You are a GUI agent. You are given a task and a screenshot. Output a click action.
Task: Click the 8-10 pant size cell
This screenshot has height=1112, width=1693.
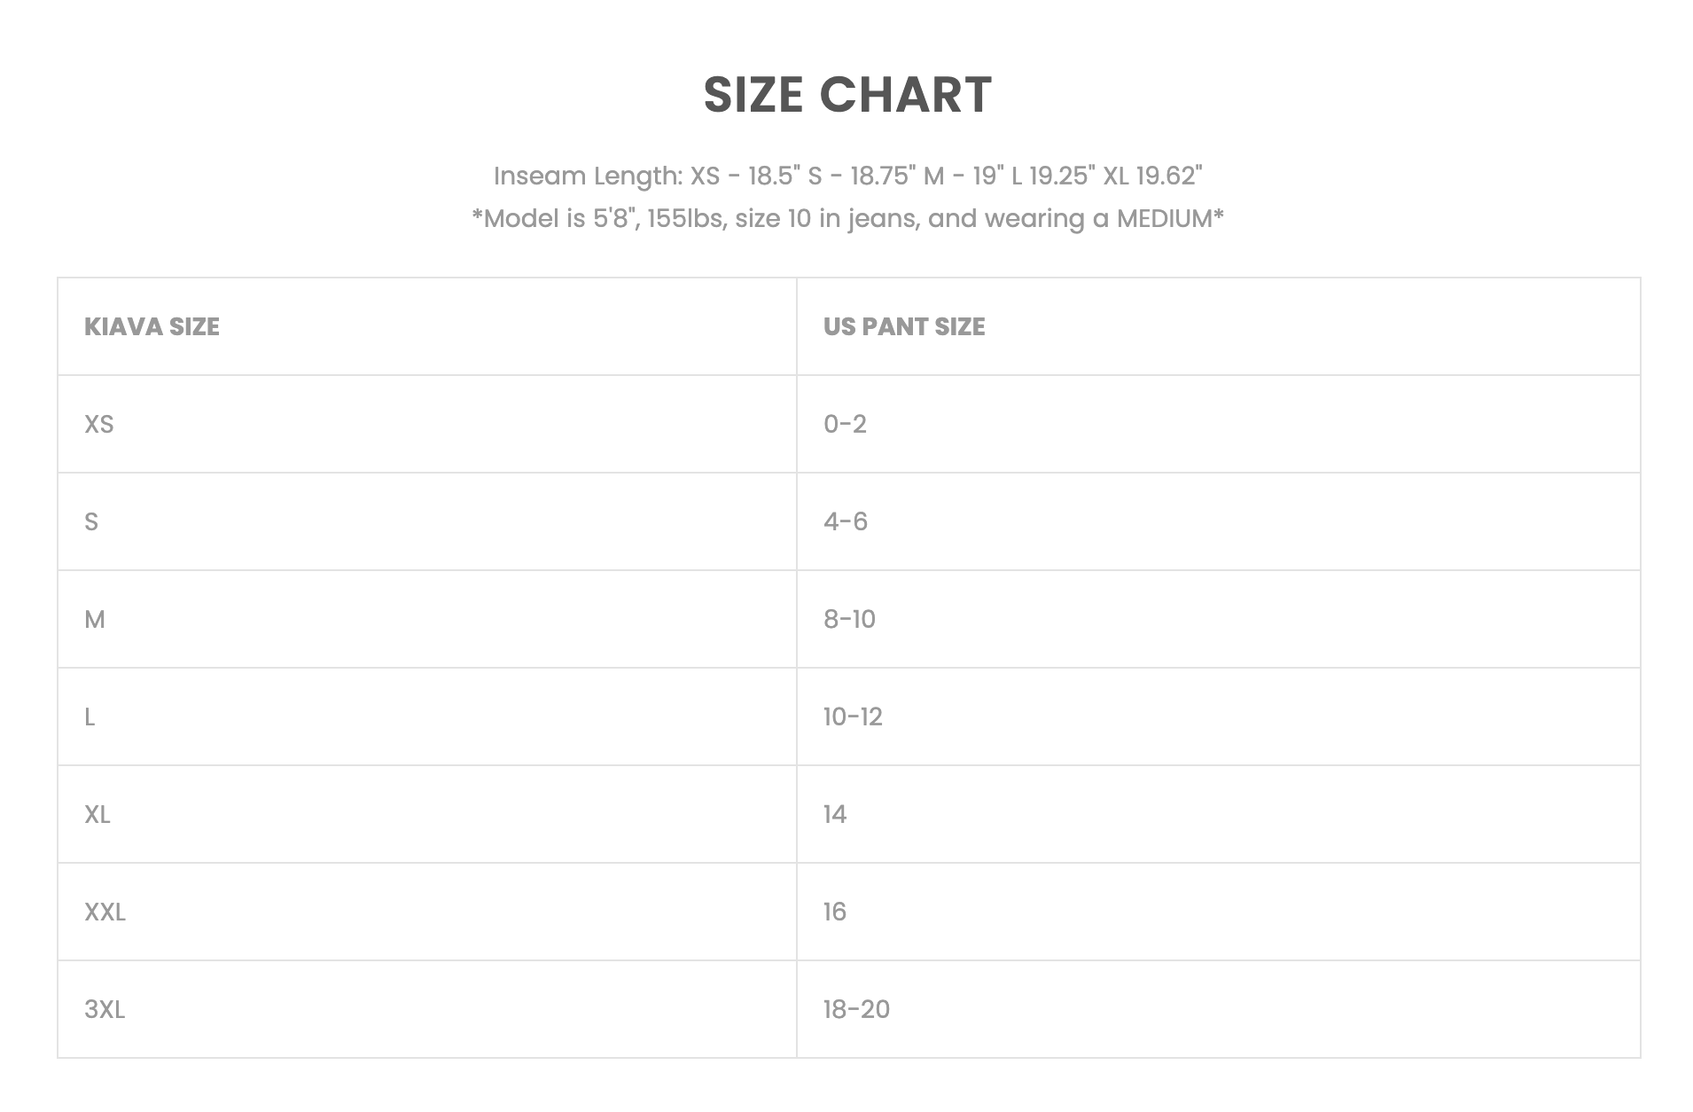click(x=849, y=619)
